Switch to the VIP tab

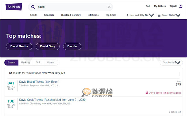click(x=38, y=62)
